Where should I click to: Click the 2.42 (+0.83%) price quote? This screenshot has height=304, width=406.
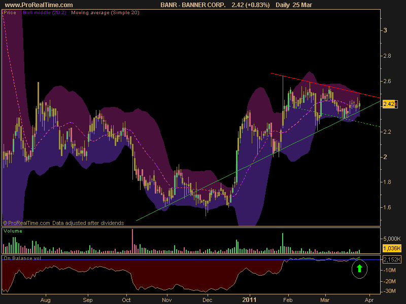250,5
